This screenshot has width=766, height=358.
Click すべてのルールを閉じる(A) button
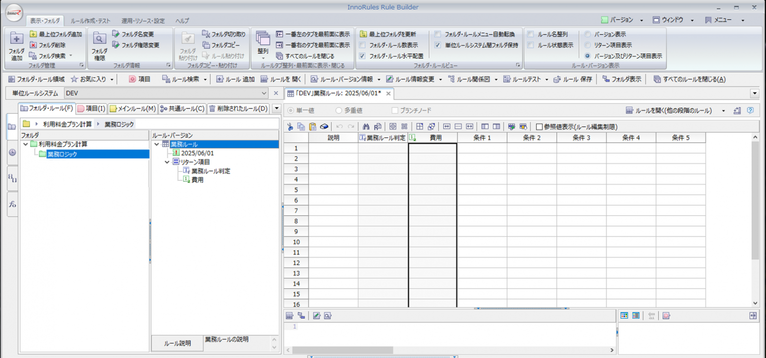pyautogui.click(x=689, y=79)
